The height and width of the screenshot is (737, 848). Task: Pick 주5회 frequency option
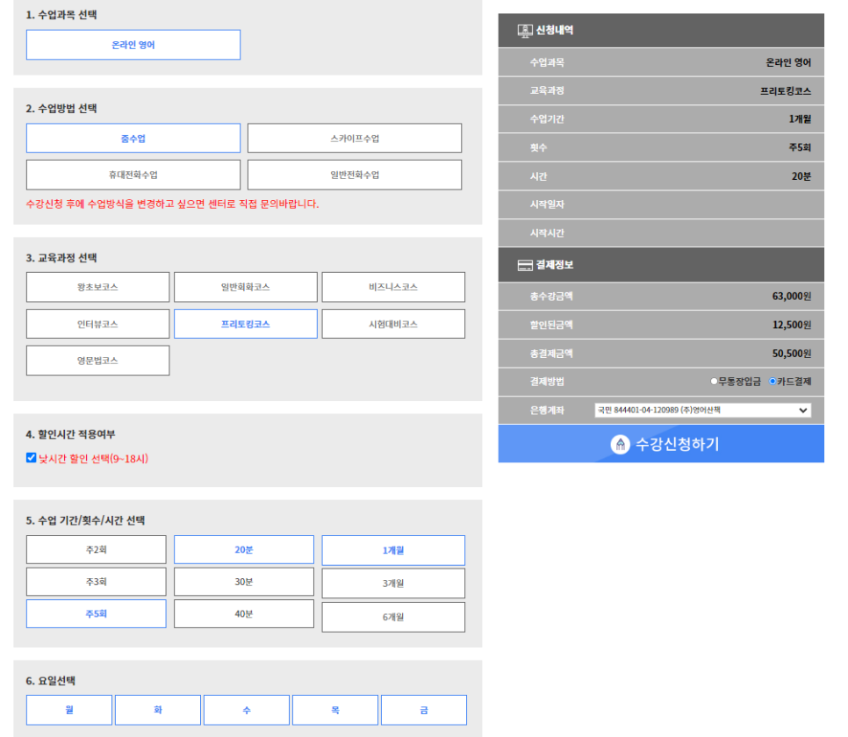click(97, 613)
